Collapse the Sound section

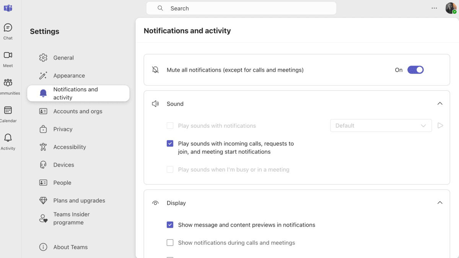[x=439, y=103]
